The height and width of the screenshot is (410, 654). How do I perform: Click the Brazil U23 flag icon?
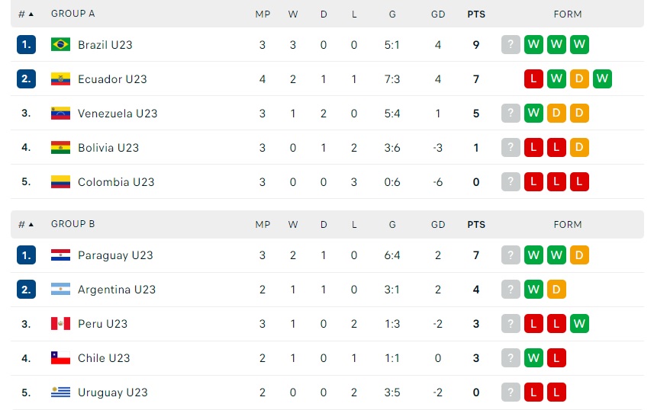[60, 45]
